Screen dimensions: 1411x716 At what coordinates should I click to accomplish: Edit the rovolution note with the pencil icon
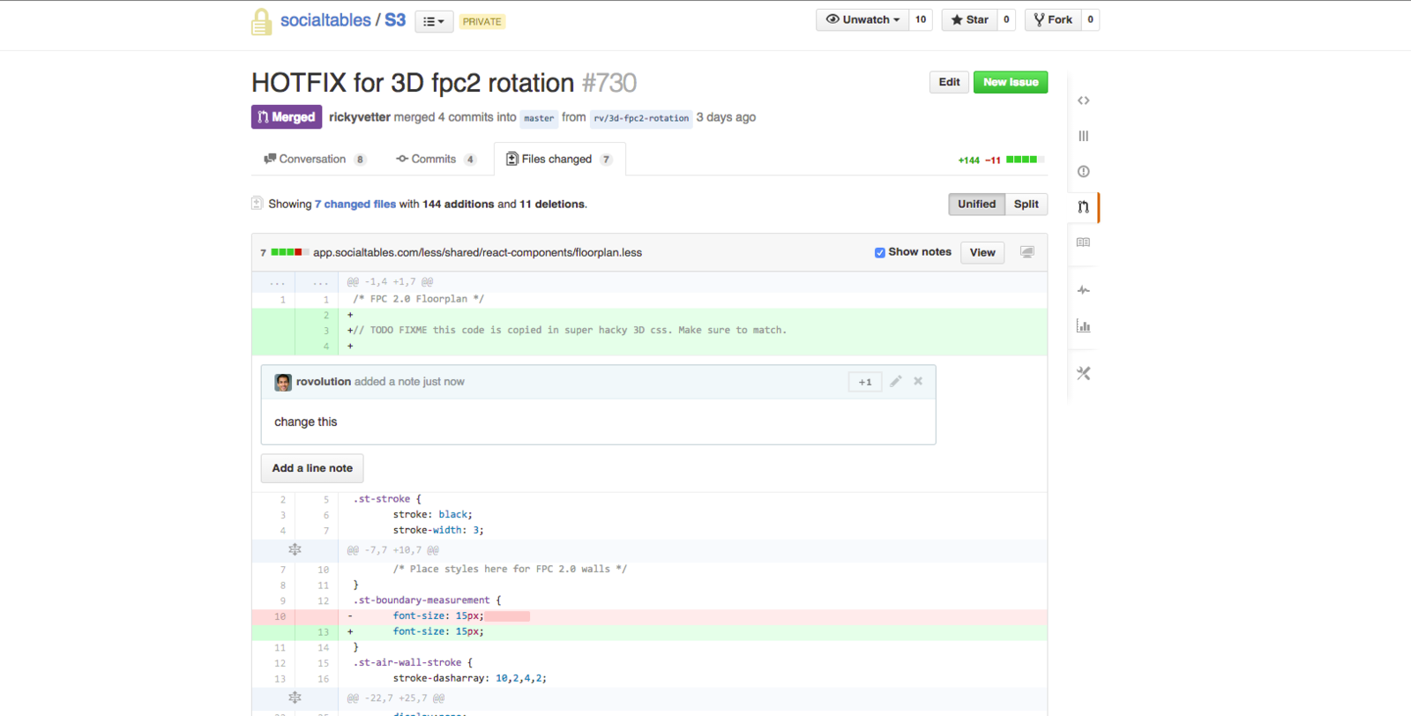pos(895,381)
